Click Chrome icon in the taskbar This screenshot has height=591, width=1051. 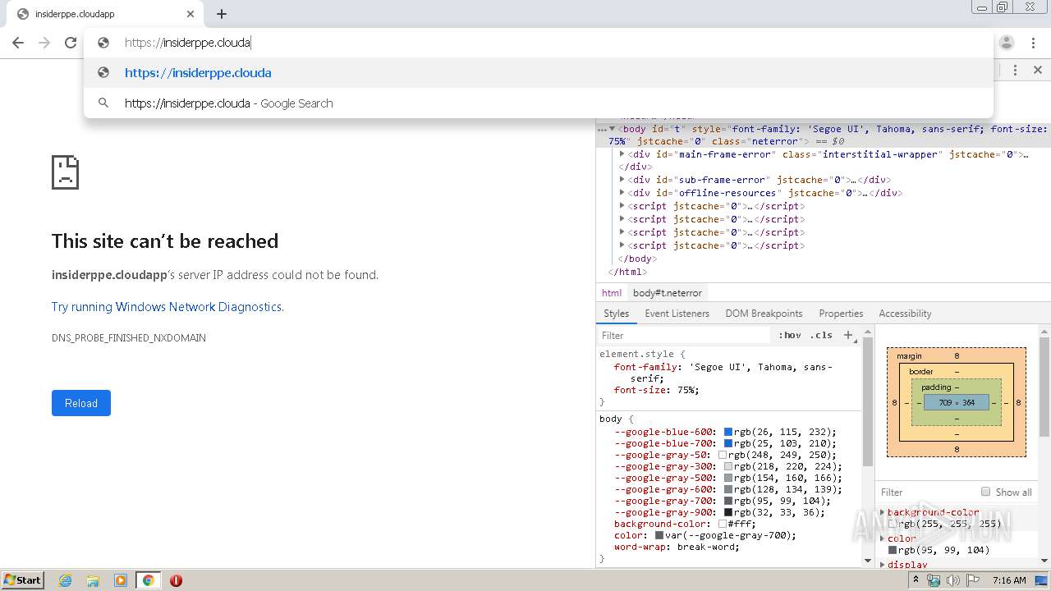pyautogui.click(x=149, y=580)
